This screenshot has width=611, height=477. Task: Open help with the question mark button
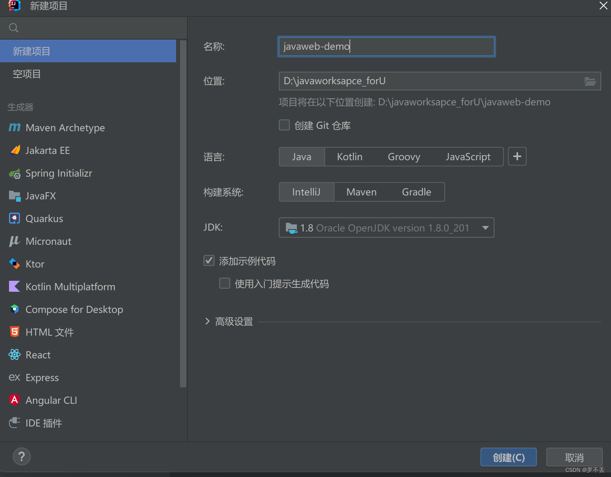tap(22, 457)
